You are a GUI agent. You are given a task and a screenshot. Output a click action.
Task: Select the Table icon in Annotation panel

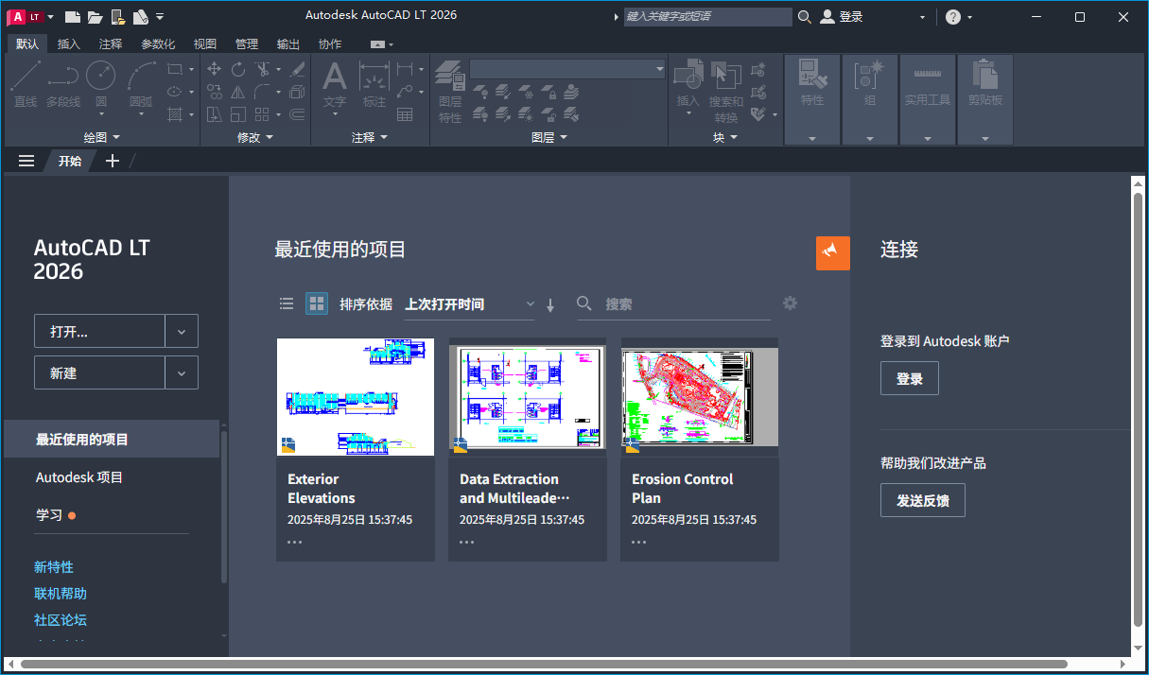click(405, 114)
